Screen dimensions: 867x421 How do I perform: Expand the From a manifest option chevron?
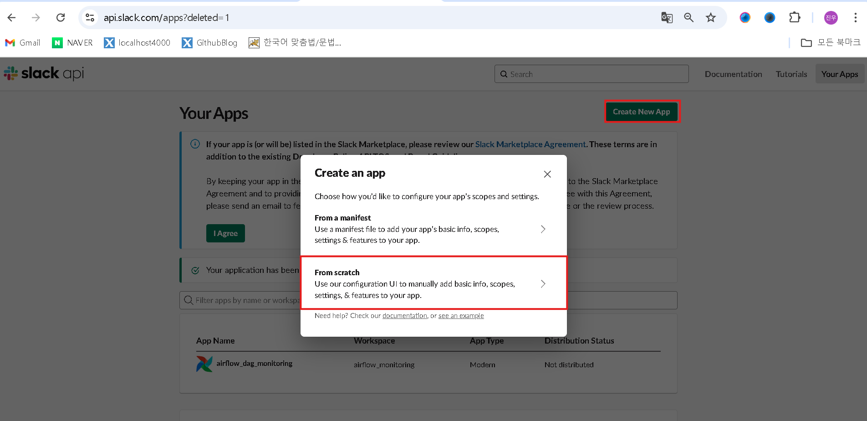pos(543,229)
